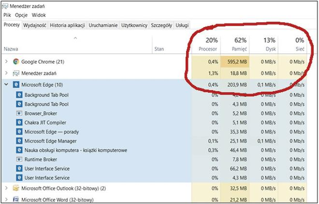This screenshot has width=319, height=204.
Task: Select the Chakra JIT Compiler process
Action: 154,122
